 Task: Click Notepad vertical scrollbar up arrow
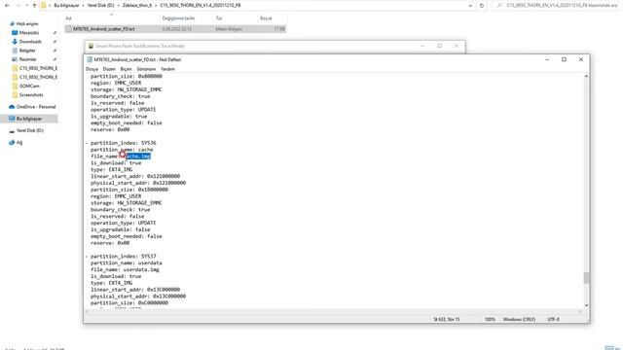586,76
